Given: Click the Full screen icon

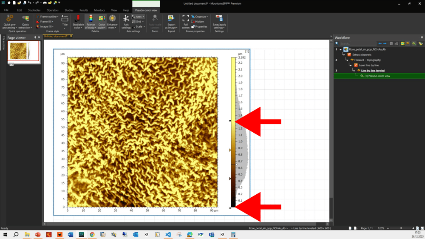Looking at the screenshot, I should point(186,19).
